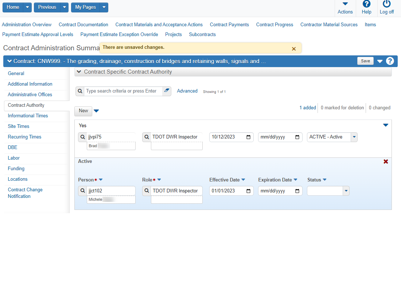This screenshot has height=301, width=401.
Task: Open contract header help question icon
Action: tap(390, 61)
